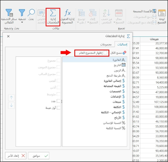168x162 pixels.
Task: Select the 98,000.00 sales cell
Action: [154, 58]
